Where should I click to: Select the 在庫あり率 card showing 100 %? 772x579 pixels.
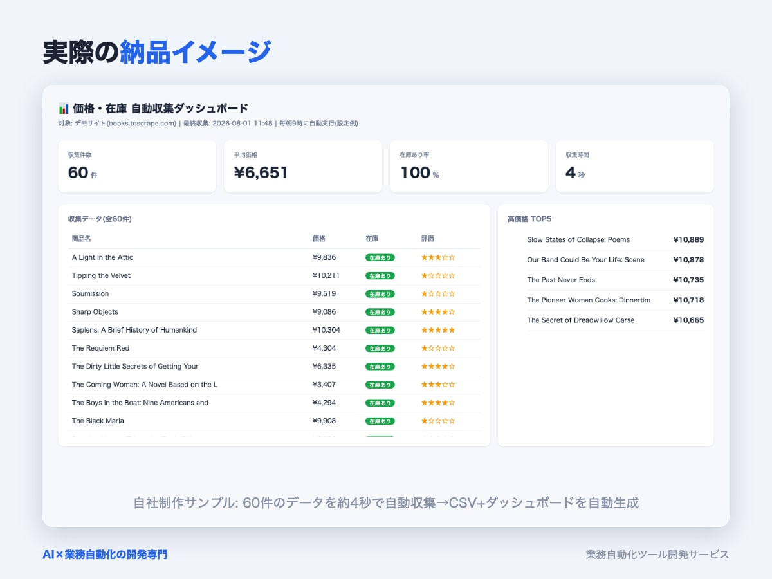(x=469, y=167)
